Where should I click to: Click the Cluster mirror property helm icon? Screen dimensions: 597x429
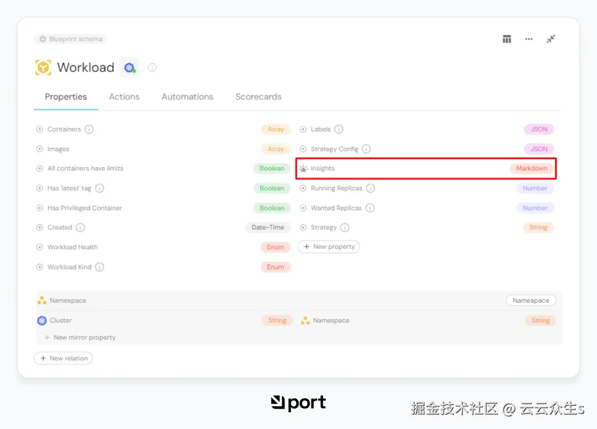coord(42,320)
